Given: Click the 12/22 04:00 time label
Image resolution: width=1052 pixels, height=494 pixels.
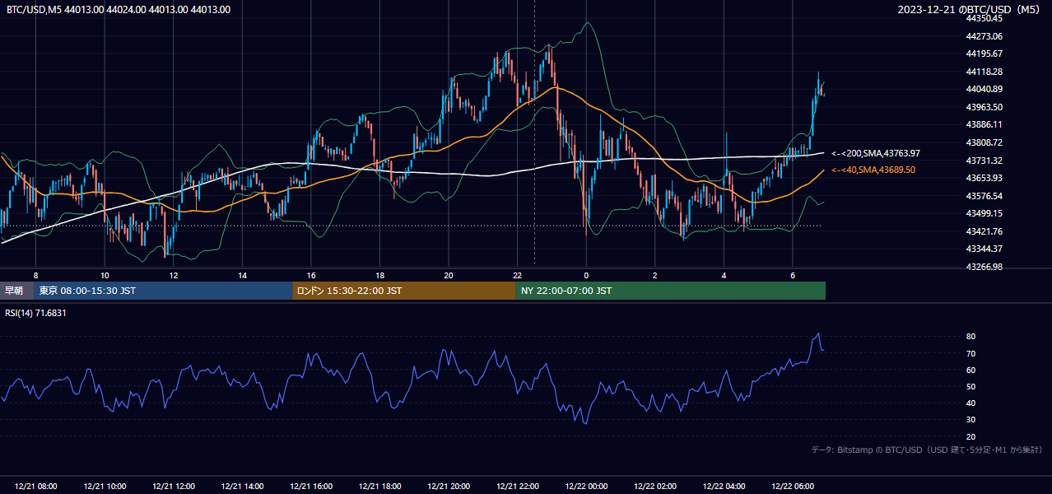Looking at the screenshot, I should coord(724,487).
